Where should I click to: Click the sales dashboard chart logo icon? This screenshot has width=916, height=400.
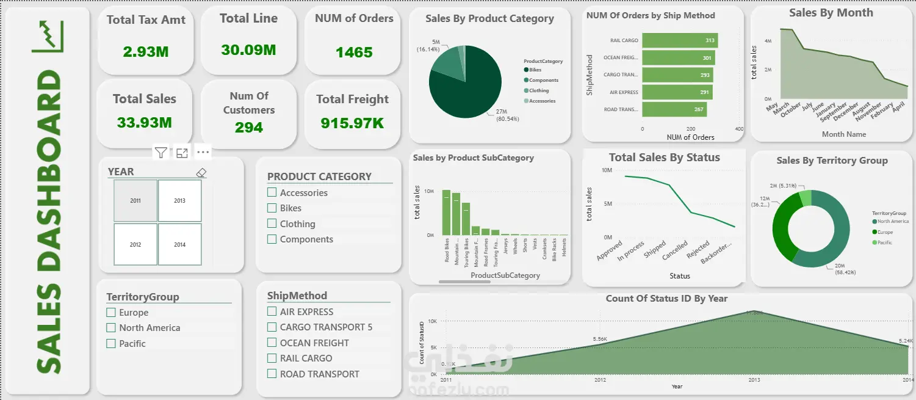[x=47, y=37]
